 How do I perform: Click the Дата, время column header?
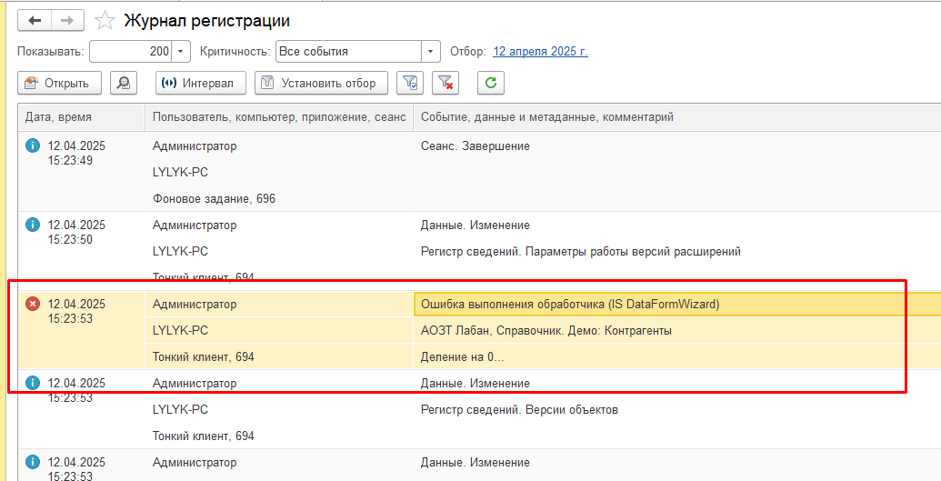pos(82,117)
